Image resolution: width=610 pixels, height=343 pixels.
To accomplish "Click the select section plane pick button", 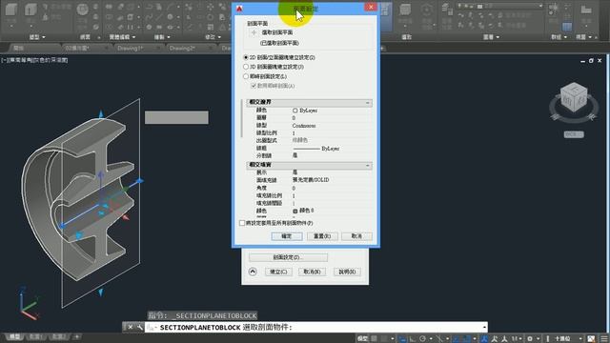I will (x=254, y=32).
